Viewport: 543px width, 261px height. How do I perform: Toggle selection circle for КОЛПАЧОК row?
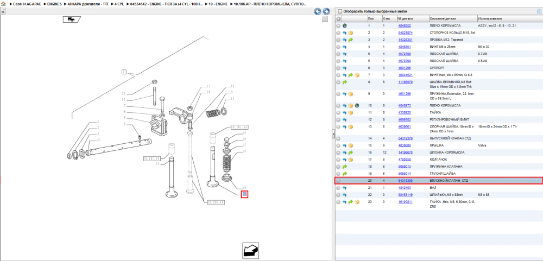pyautogui.click(x=338, y=160)
